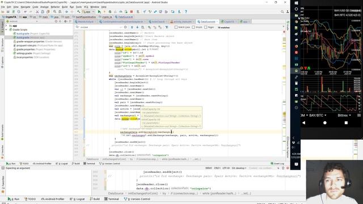This screenshot has width=363, height=204.
Task: Click the Search Everywhere magnifier icon
Action: pos(282,11)
